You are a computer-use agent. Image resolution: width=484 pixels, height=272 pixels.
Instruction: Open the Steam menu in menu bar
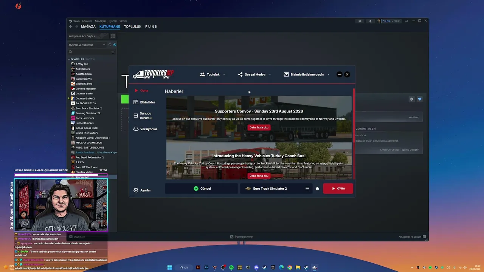(x=74, y=21)
